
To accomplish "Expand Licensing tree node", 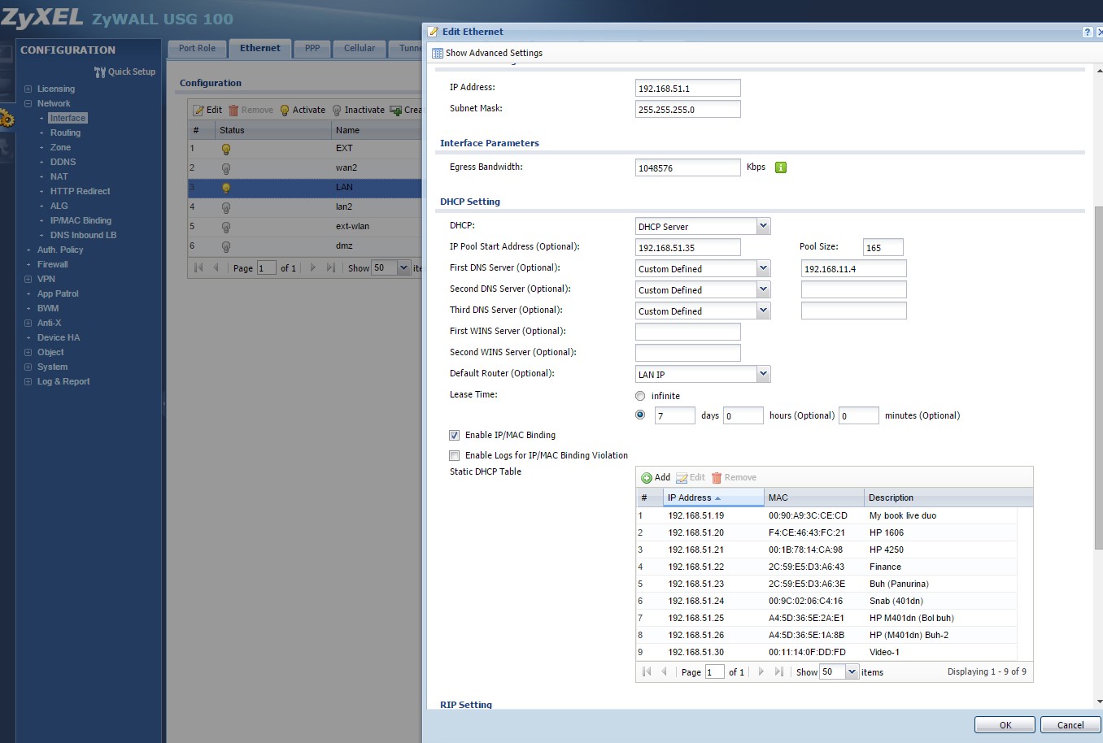I will [28, 89].
